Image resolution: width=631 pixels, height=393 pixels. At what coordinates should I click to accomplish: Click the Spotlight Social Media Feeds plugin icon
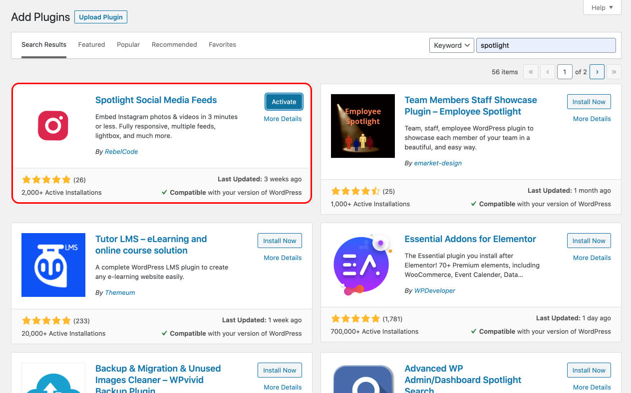(x=53, y=126)
